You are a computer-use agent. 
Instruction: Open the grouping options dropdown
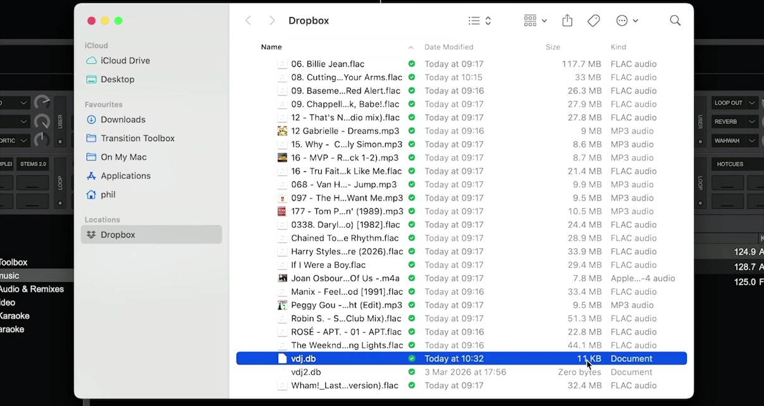pos(534,20)
